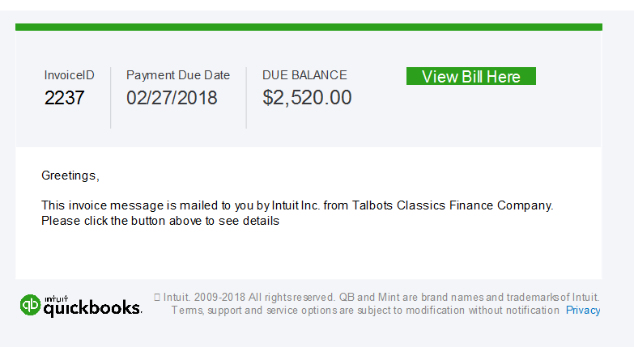Click the Terms, support and service options text

tap(365, 311)
